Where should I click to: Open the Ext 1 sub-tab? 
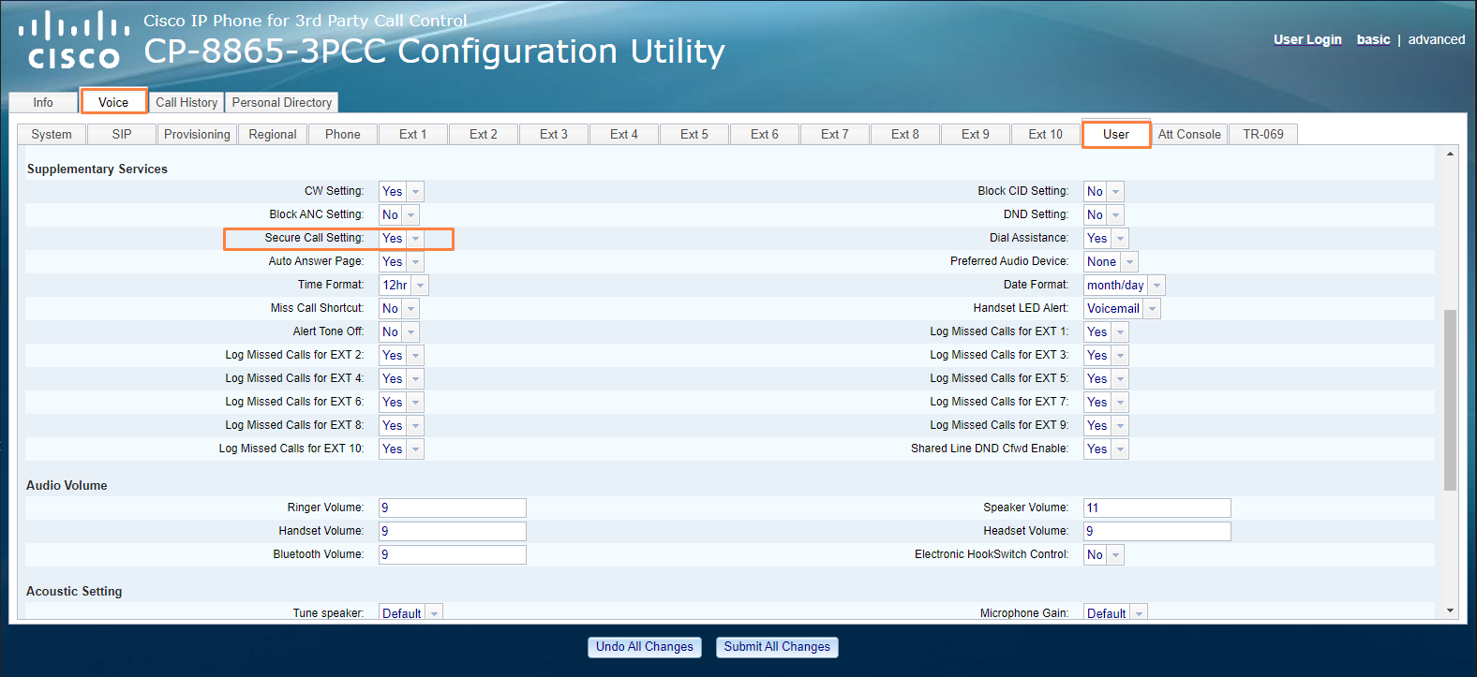pyautogui.click(x=413, y=134)
